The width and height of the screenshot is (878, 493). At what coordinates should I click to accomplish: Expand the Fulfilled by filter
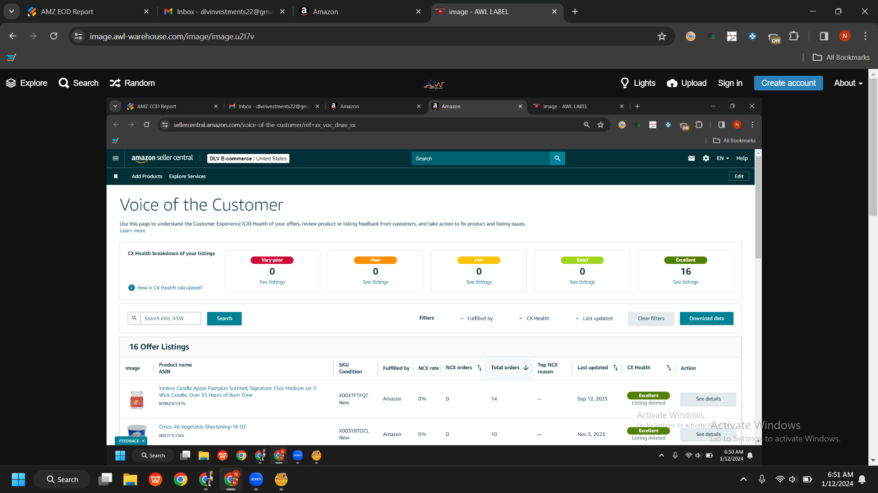pos(476,318)
